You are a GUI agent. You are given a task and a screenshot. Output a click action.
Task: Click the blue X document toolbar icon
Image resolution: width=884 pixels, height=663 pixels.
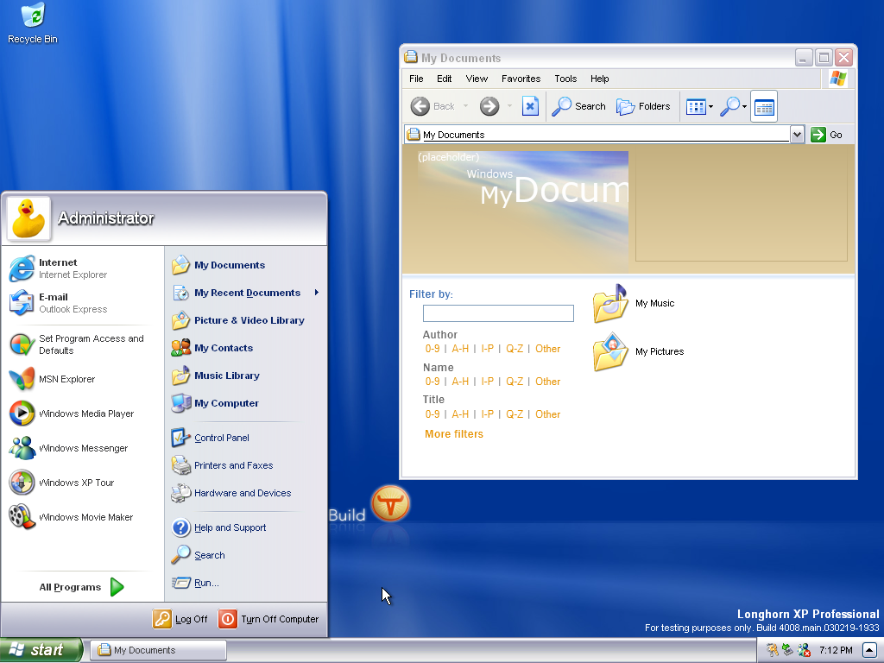[x=530, y=106]
